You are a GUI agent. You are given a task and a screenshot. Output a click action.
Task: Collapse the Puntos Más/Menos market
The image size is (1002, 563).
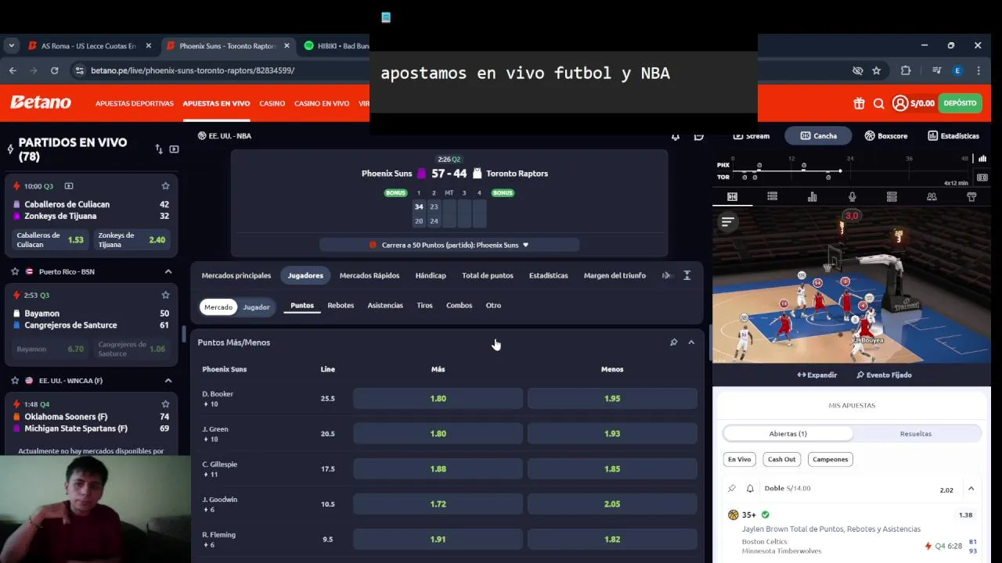click(x=691, y=342)
